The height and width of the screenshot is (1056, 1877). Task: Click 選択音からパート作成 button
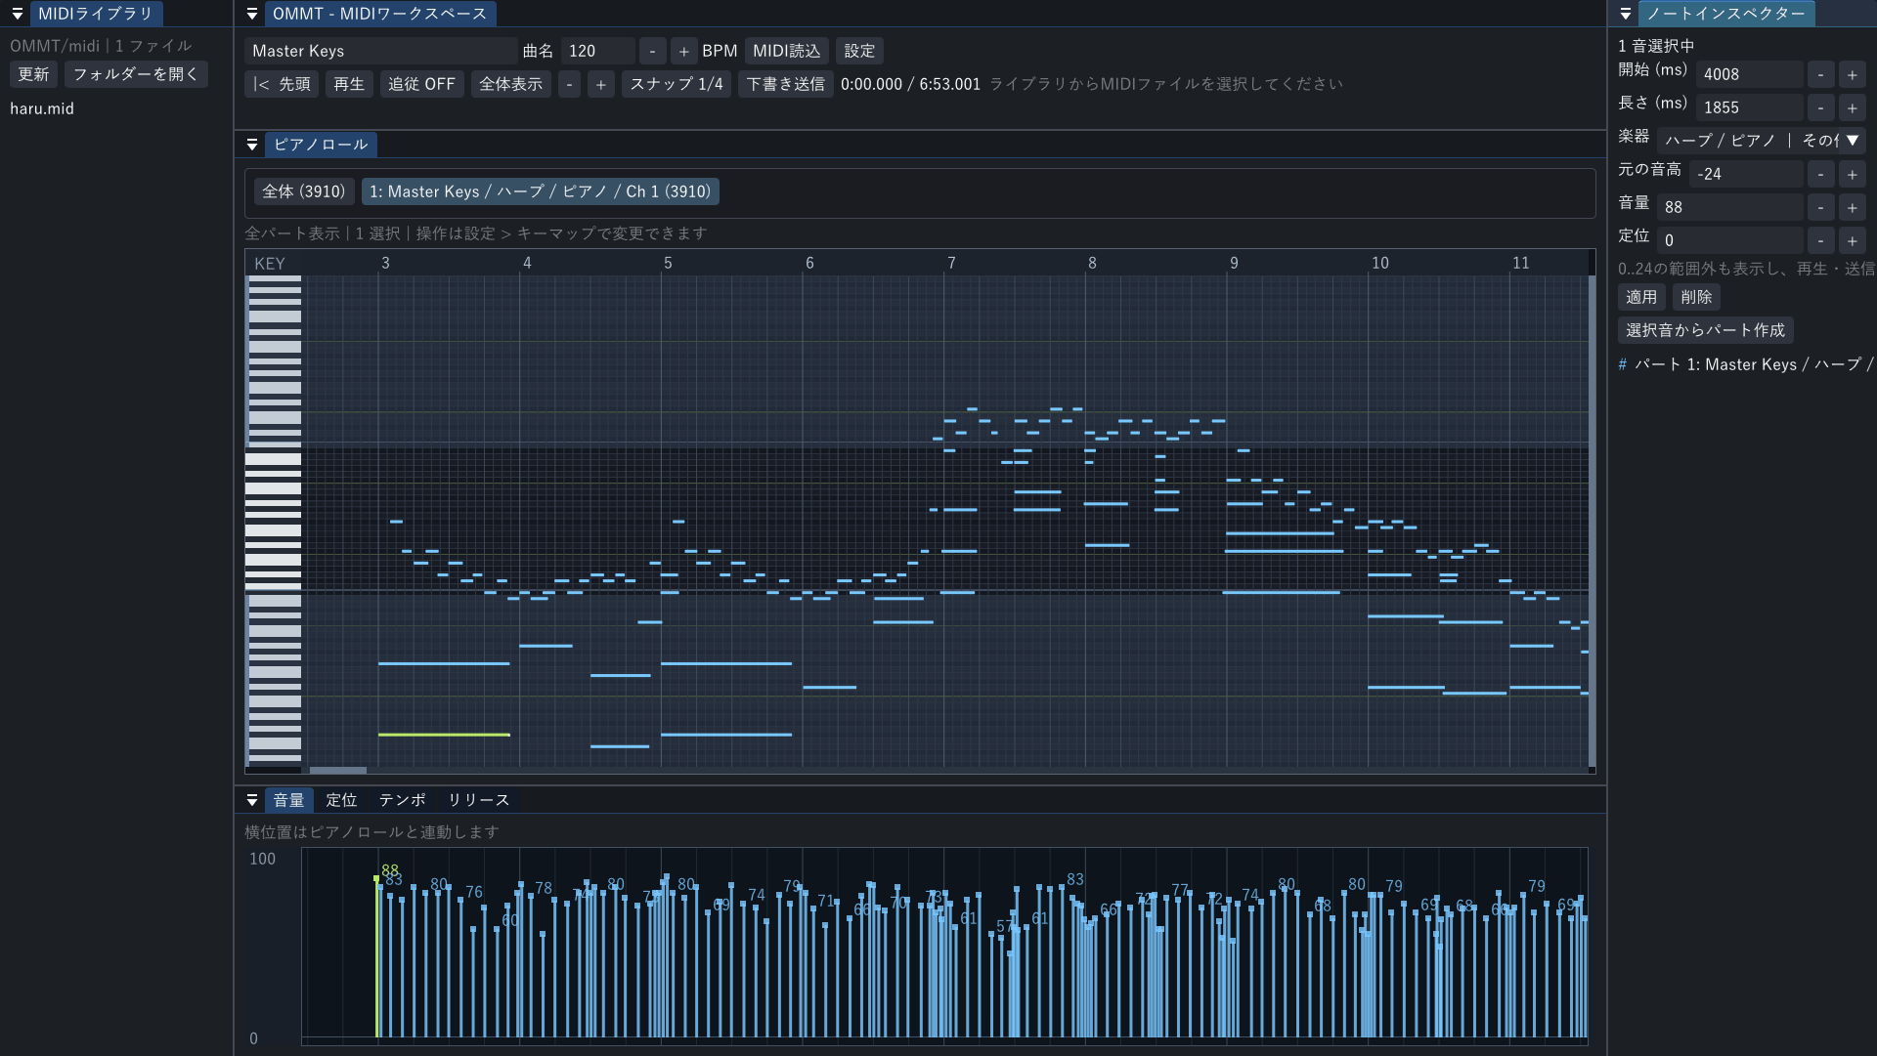click(1706, 330)
